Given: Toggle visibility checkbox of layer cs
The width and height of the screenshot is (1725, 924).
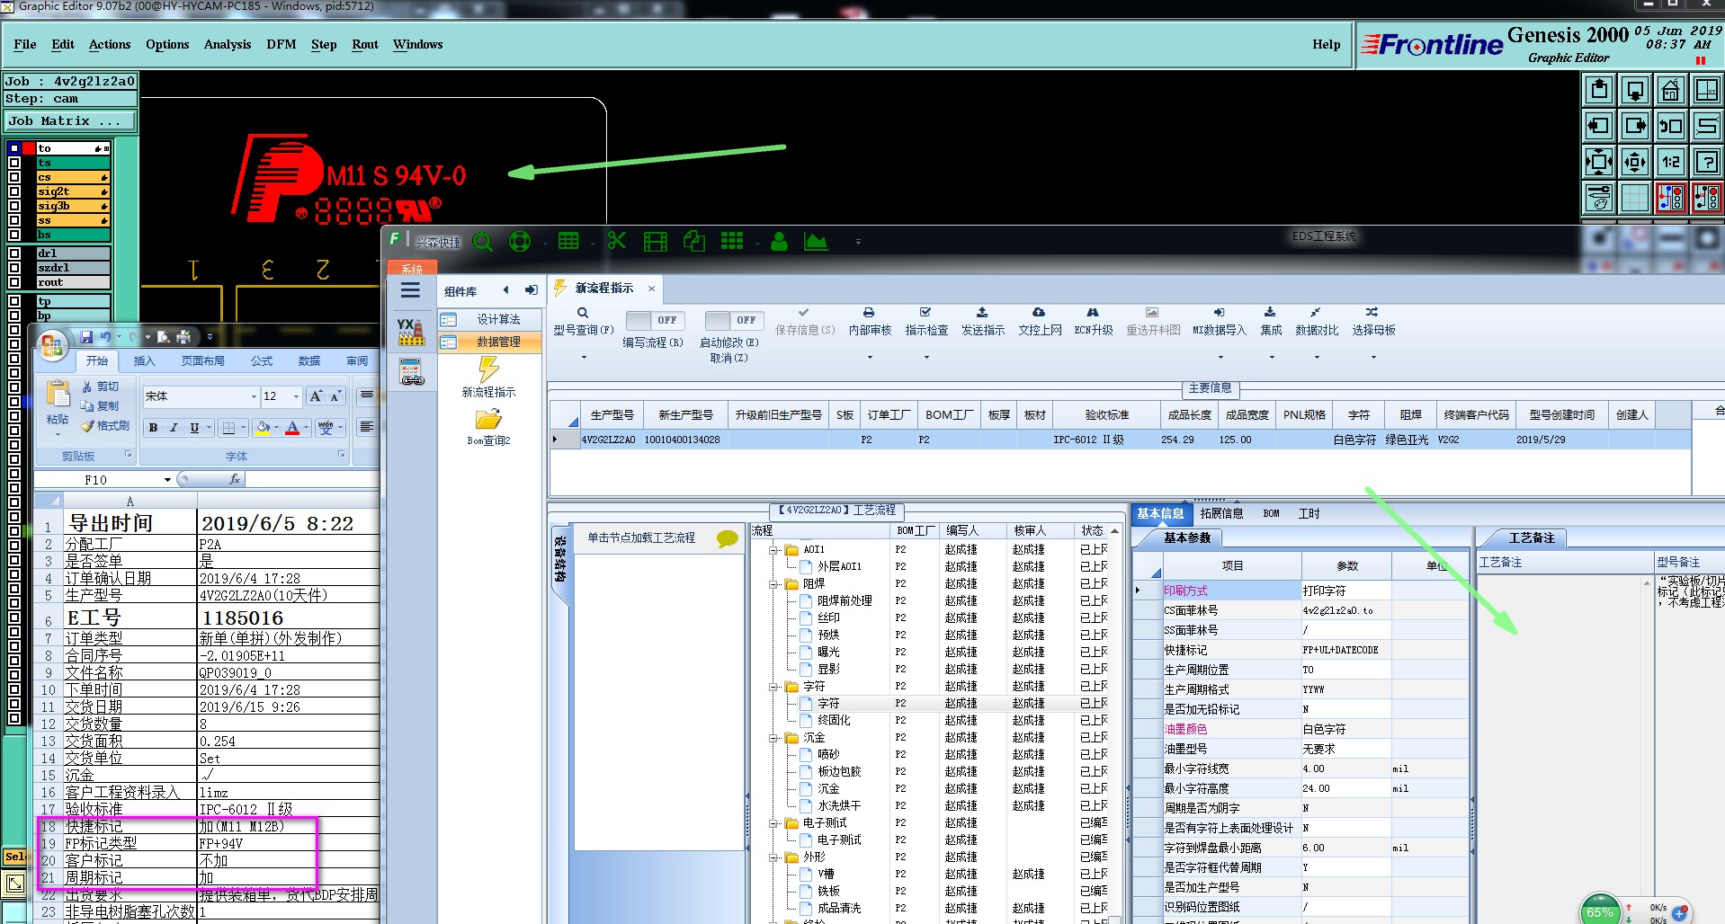Looking at the screenshot, I should [x=14, y=177].
